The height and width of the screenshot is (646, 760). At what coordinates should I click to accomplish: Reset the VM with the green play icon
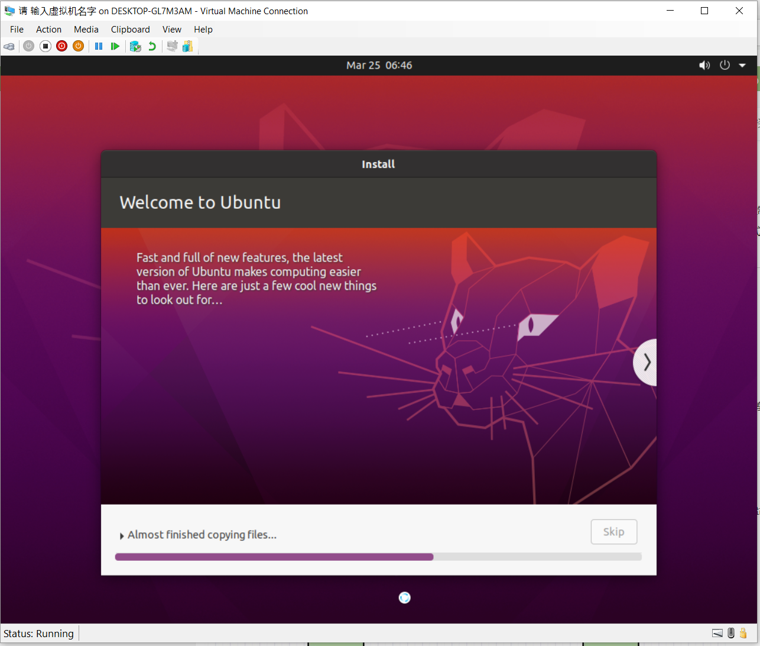[115, 46]
